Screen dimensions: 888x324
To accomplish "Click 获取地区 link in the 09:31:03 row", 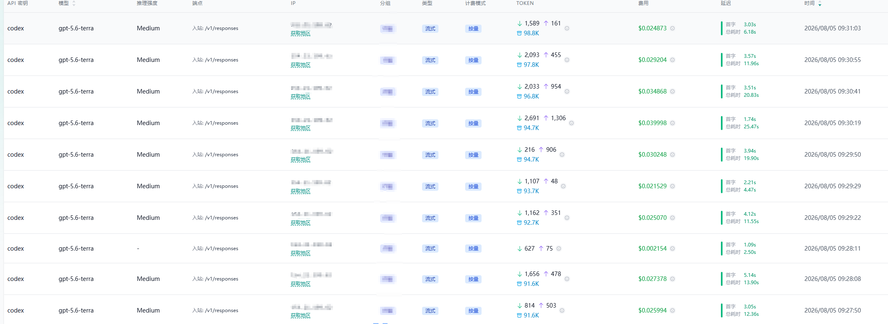I will [x=301, y=33].
